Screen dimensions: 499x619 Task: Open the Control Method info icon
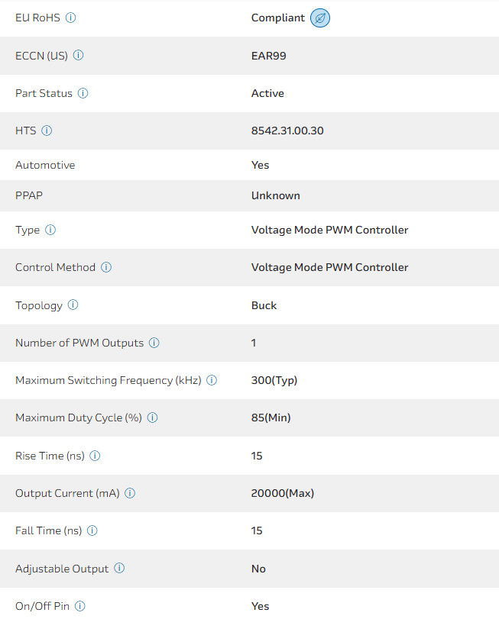[106, 267]
